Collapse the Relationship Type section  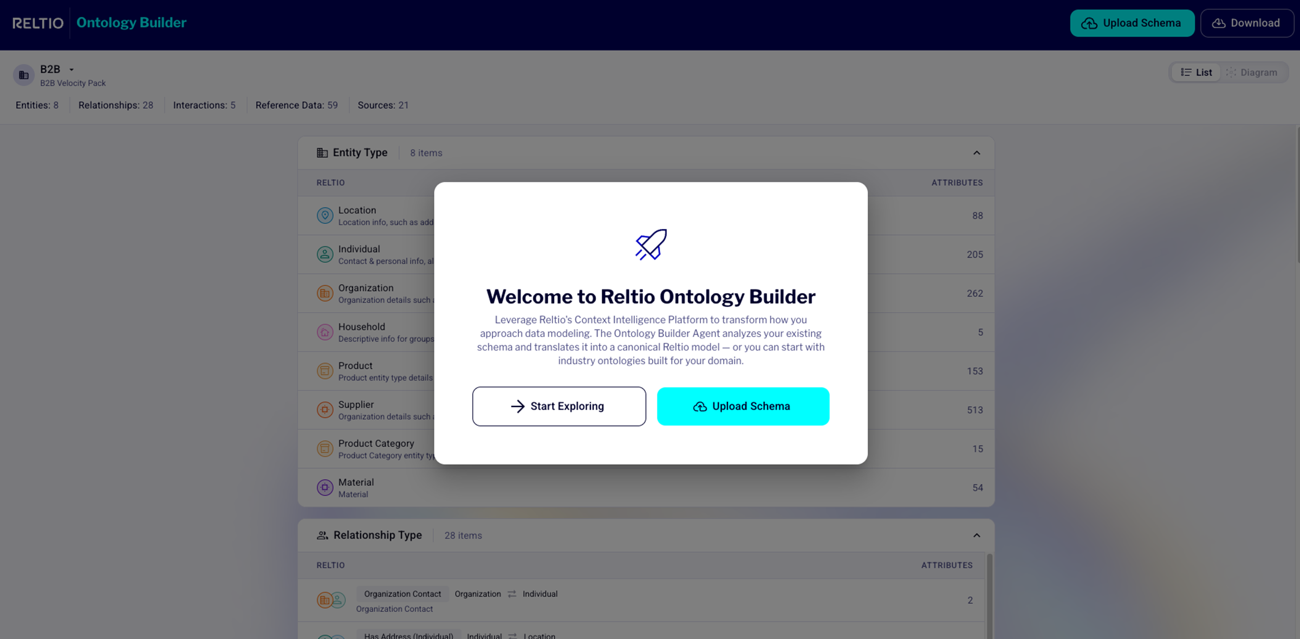tap(977, 535)
